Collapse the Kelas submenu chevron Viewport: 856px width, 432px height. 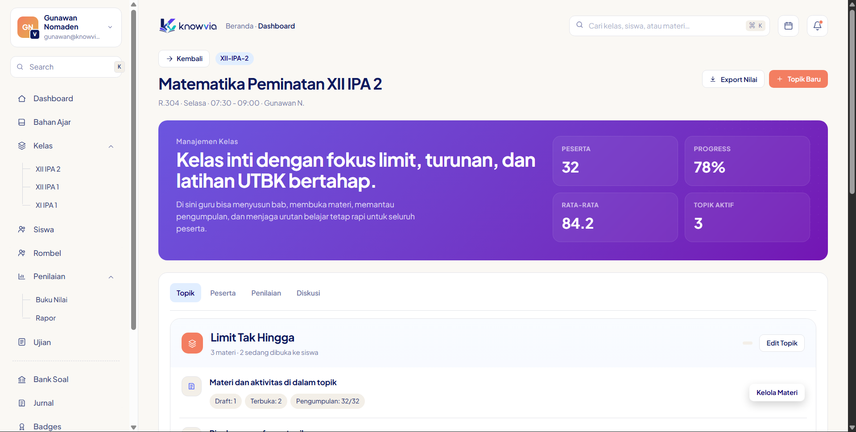[x=111, y=146]
